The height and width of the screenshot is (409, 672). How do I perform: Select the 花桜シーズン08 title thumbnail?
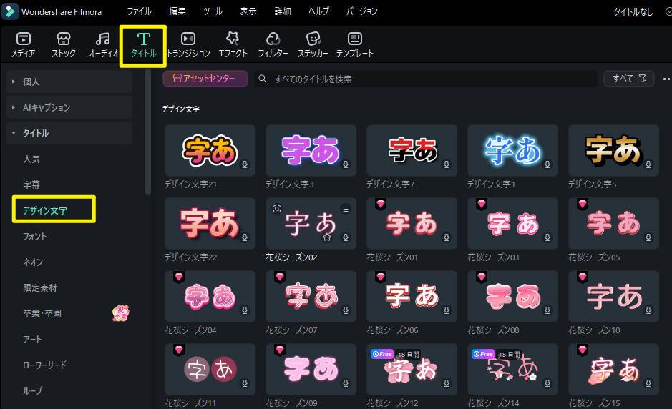click(512, 296)
